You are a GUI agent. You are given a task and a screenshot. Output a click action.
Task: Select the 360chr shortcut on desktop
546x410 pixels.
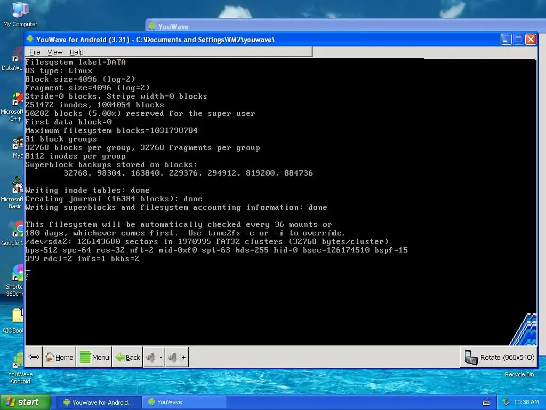pyautogui.click(x=15, y=281)
